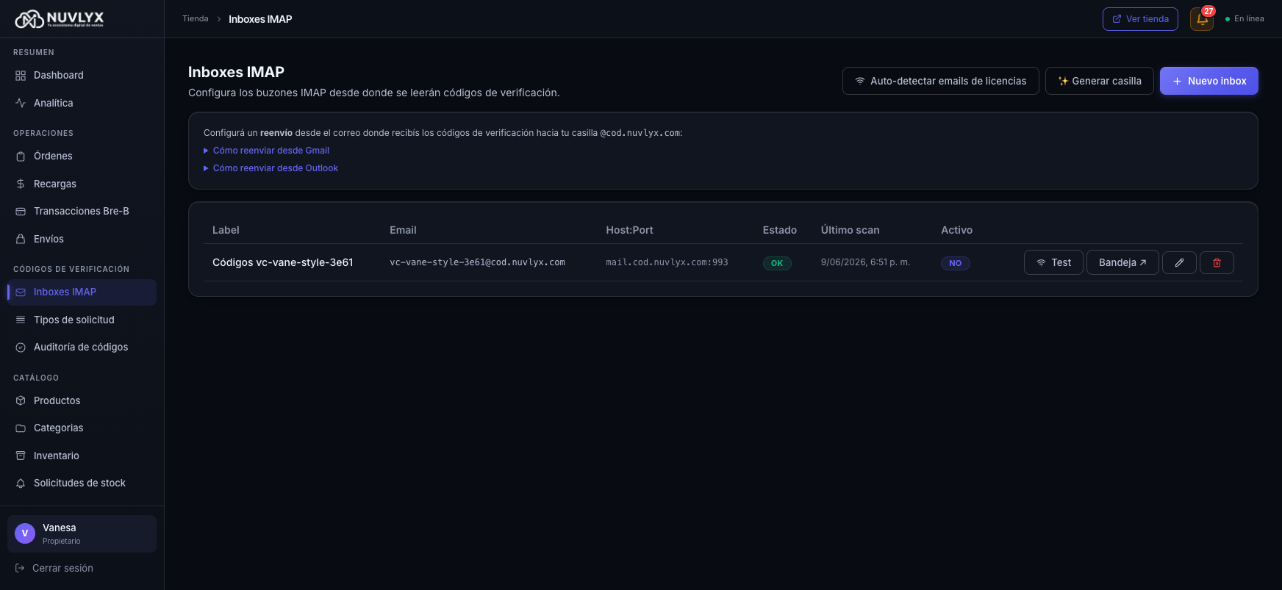Click the Último scan column header
1282x590 pixels.
[850, 230]
